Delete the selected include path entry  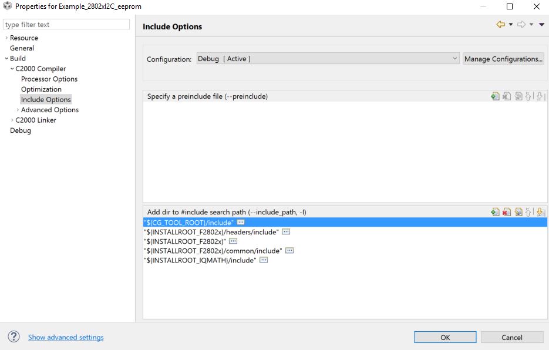[x=506, y=212]
